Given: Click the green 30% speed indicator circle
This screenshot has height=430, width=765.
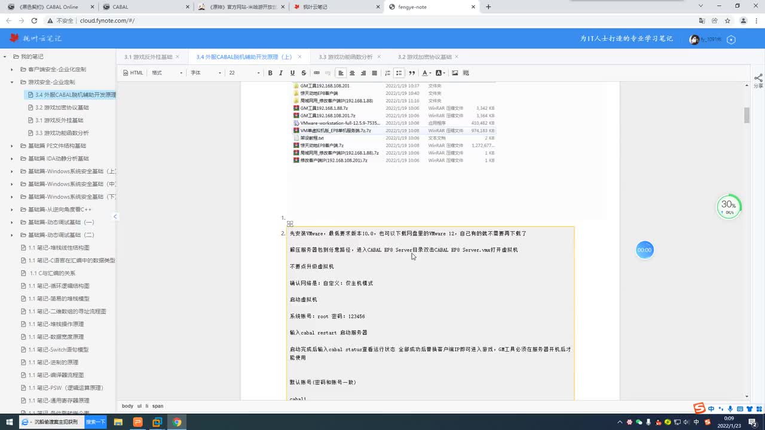Looking at the screenshot, I should pos(729,207).
